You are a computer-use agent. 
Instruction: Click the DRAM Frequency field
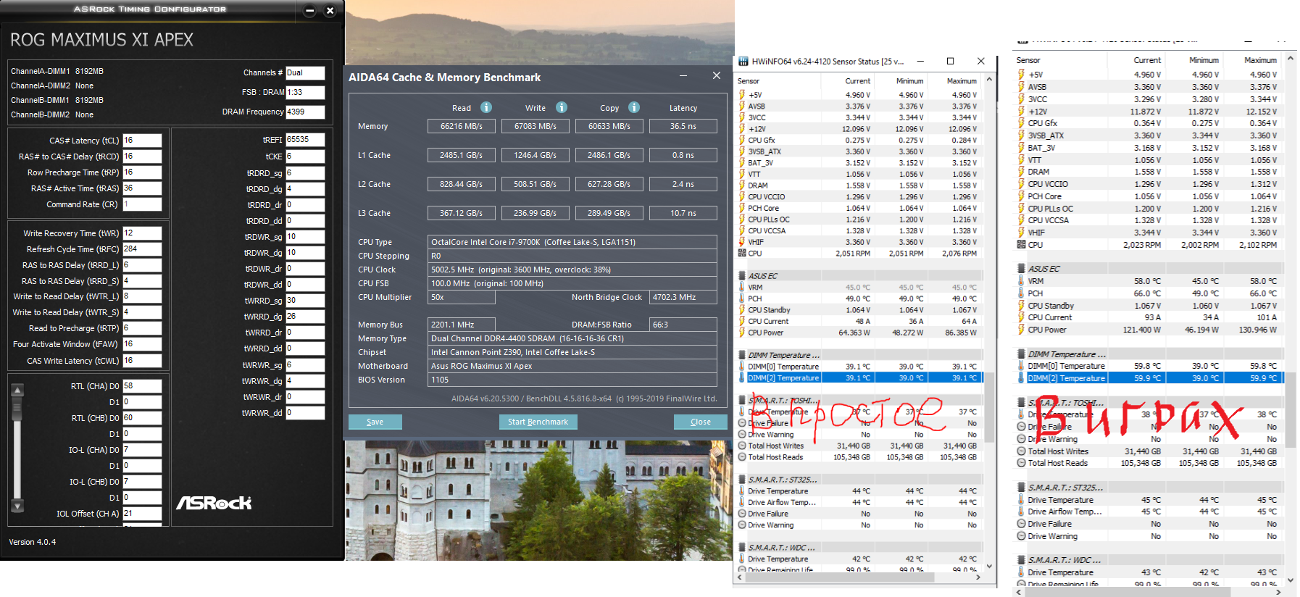pos(305,112)
